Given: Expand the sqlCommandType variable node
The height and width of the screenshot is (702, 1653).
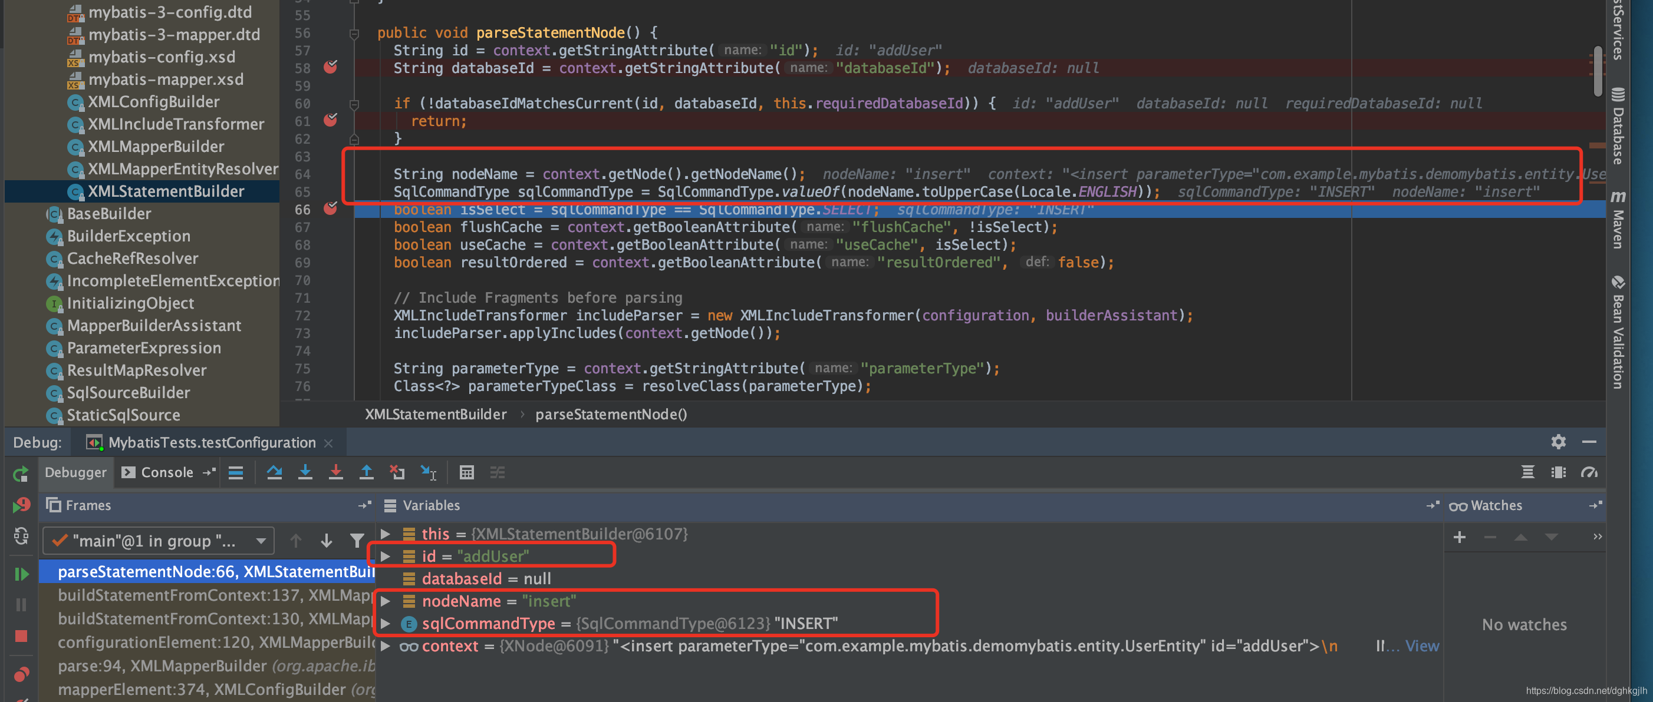Looking at the screenshot, I should coord(386,623).
